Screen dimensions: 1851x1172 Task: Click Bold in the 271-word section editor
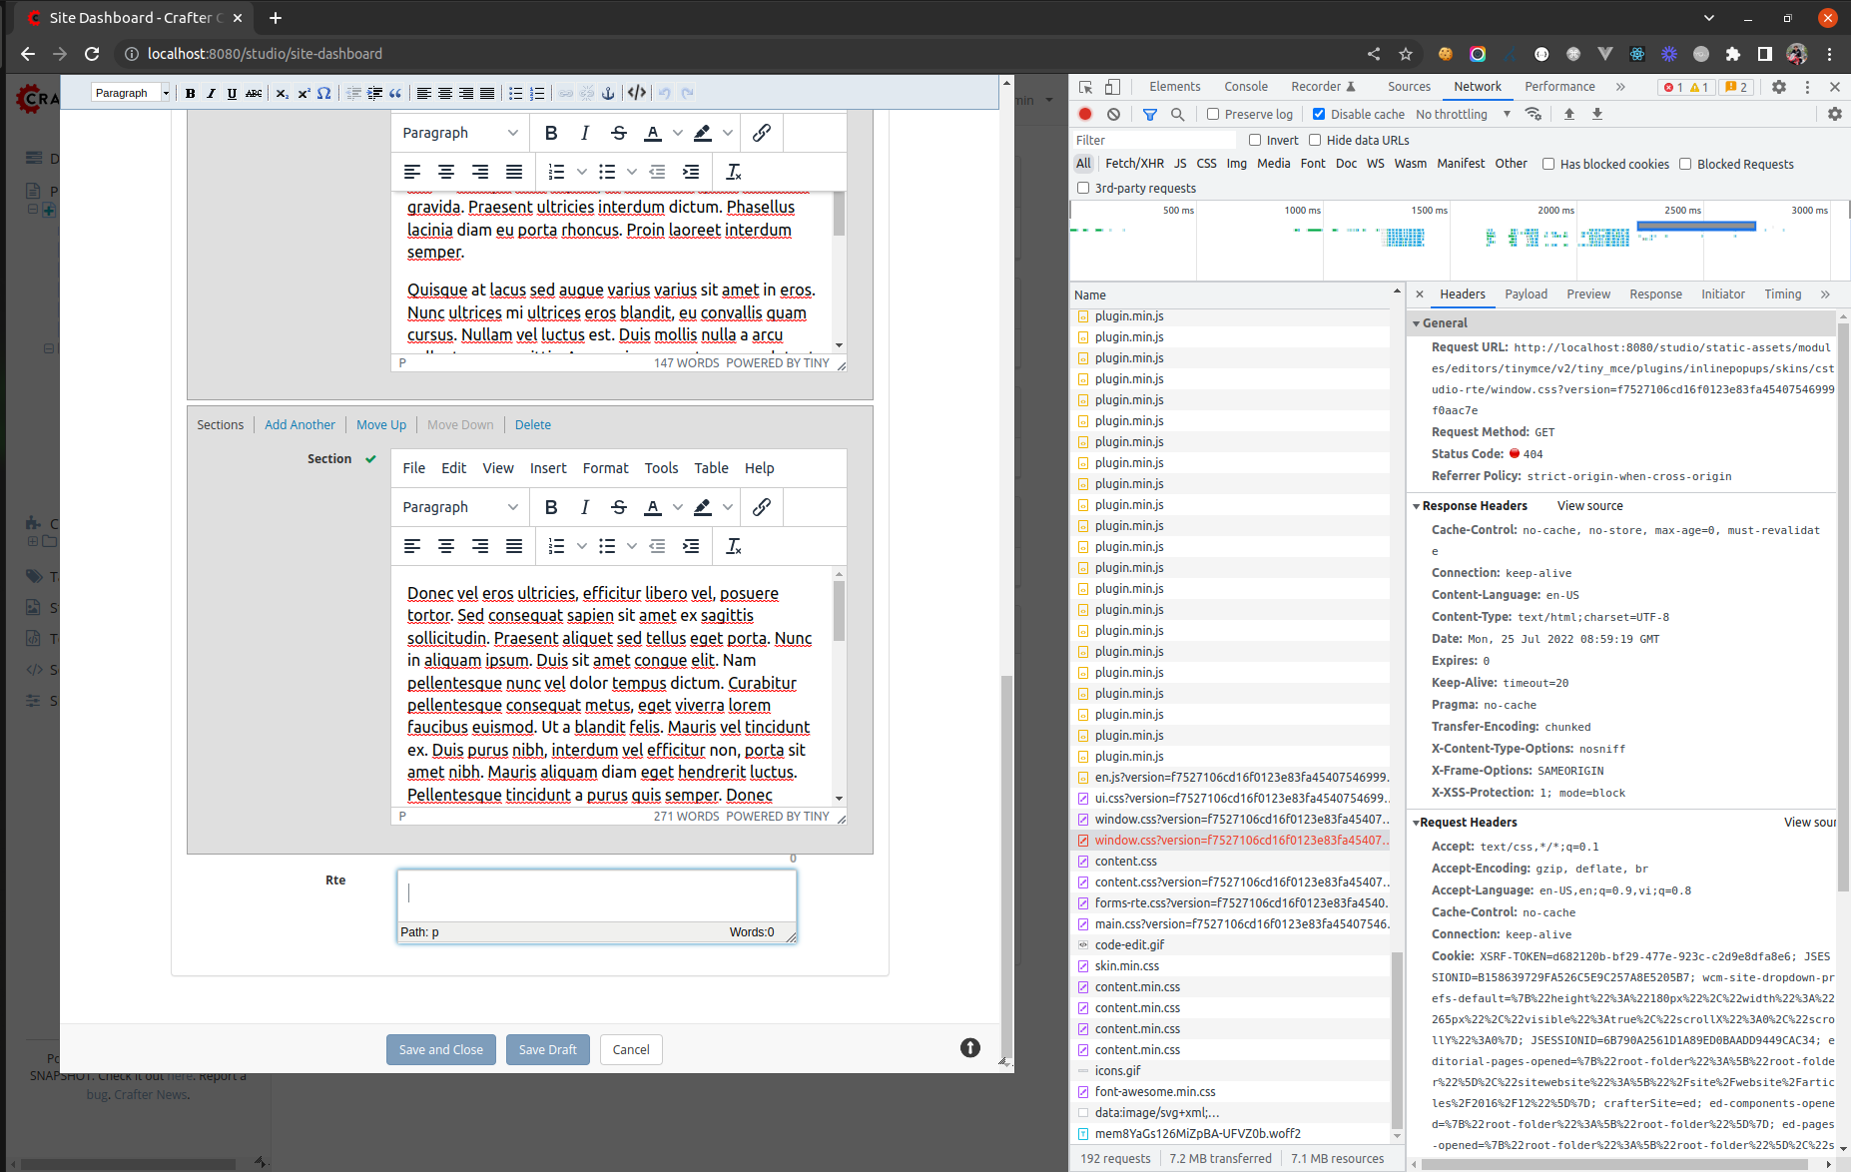pyautogui.click(x=551, y=507)
